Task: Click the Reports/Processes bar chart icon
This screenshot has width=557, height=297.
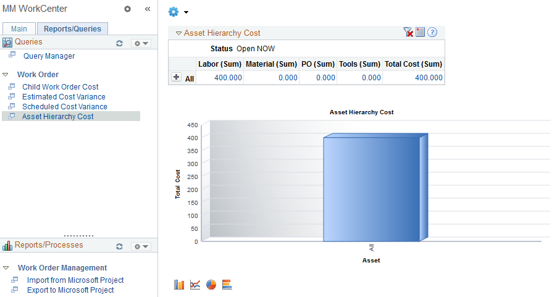Action: [7, 246]
